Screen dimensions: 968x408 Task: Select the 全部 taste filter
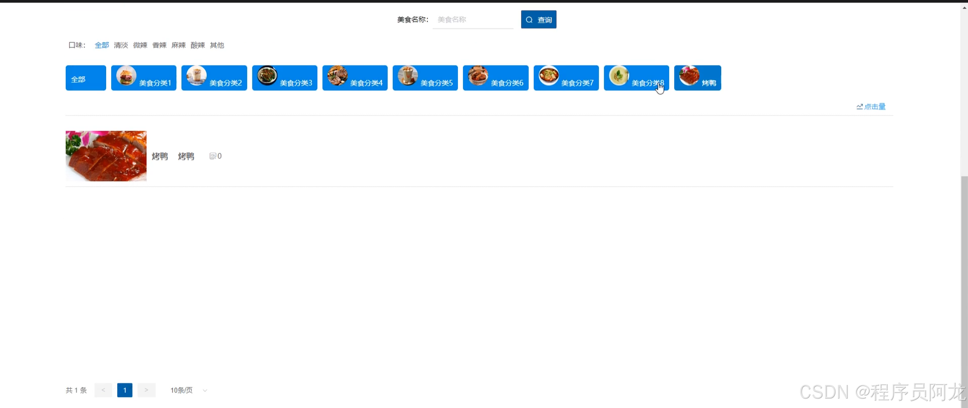pyautogui.click(x=101, y=45)
